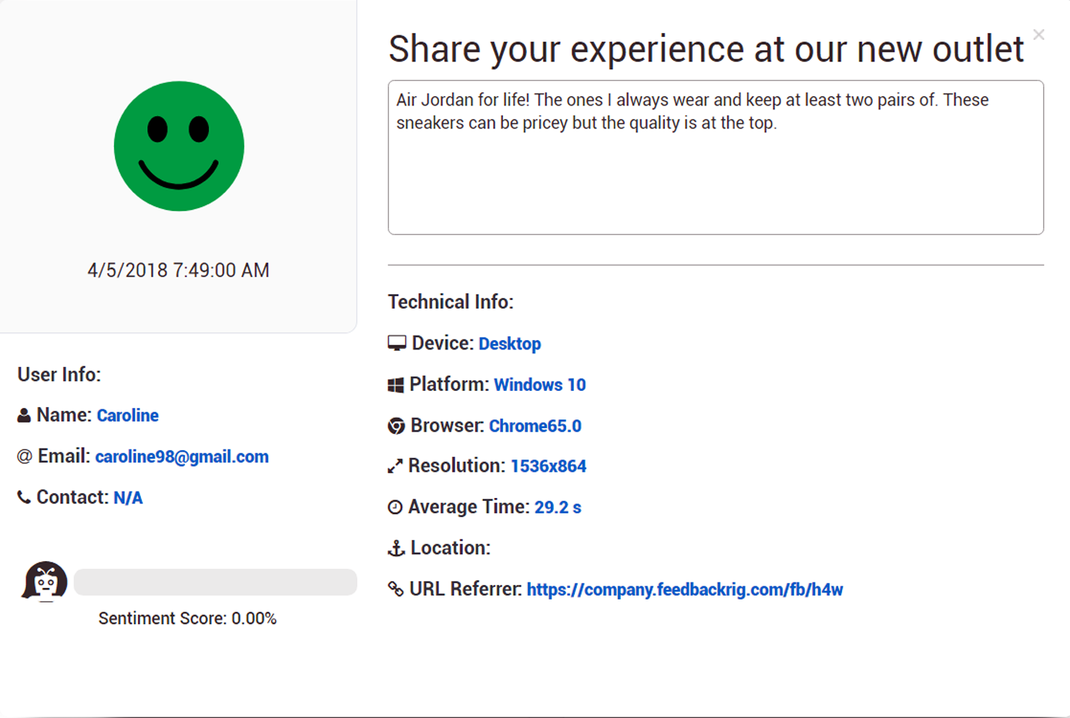This screenshot has height=718, width=1070.
Task: Click the sentiment score progress bar
Action: click(216, 582)
